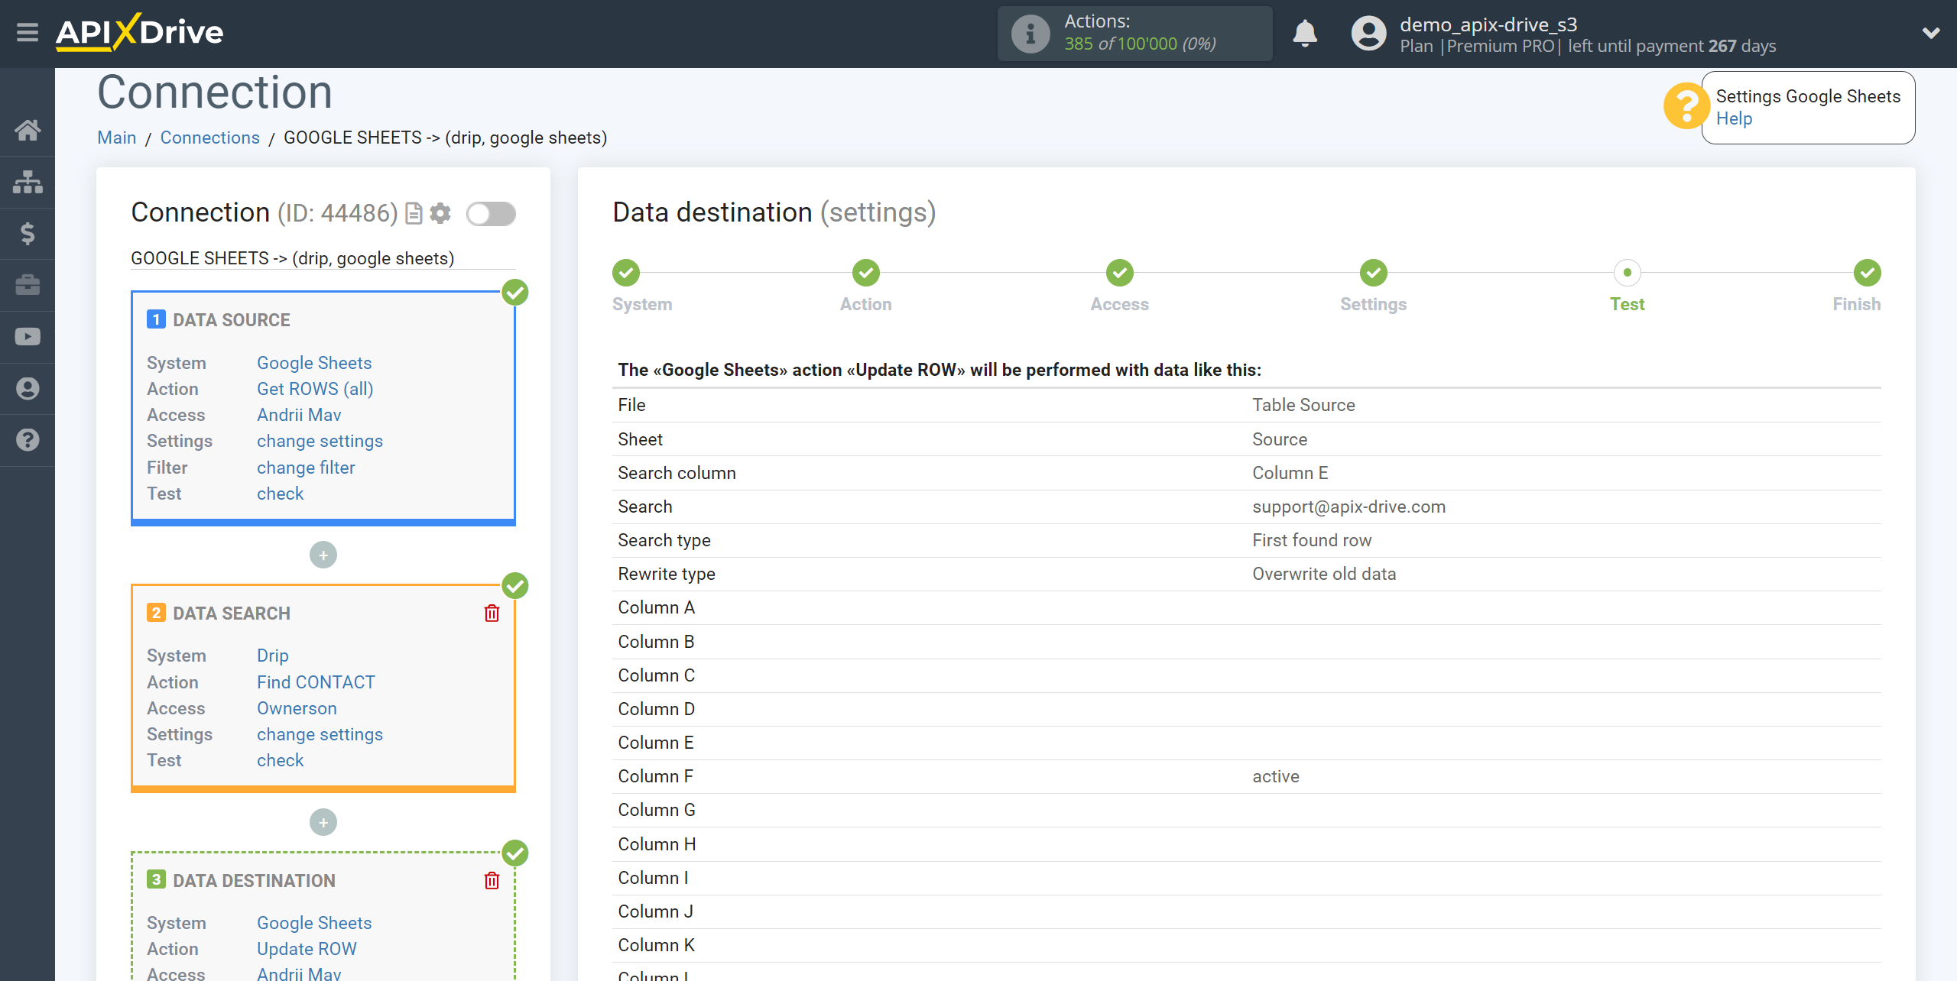Select First found row value
This screenshot has height=981, width=1957.
[x=1312, y=540]
